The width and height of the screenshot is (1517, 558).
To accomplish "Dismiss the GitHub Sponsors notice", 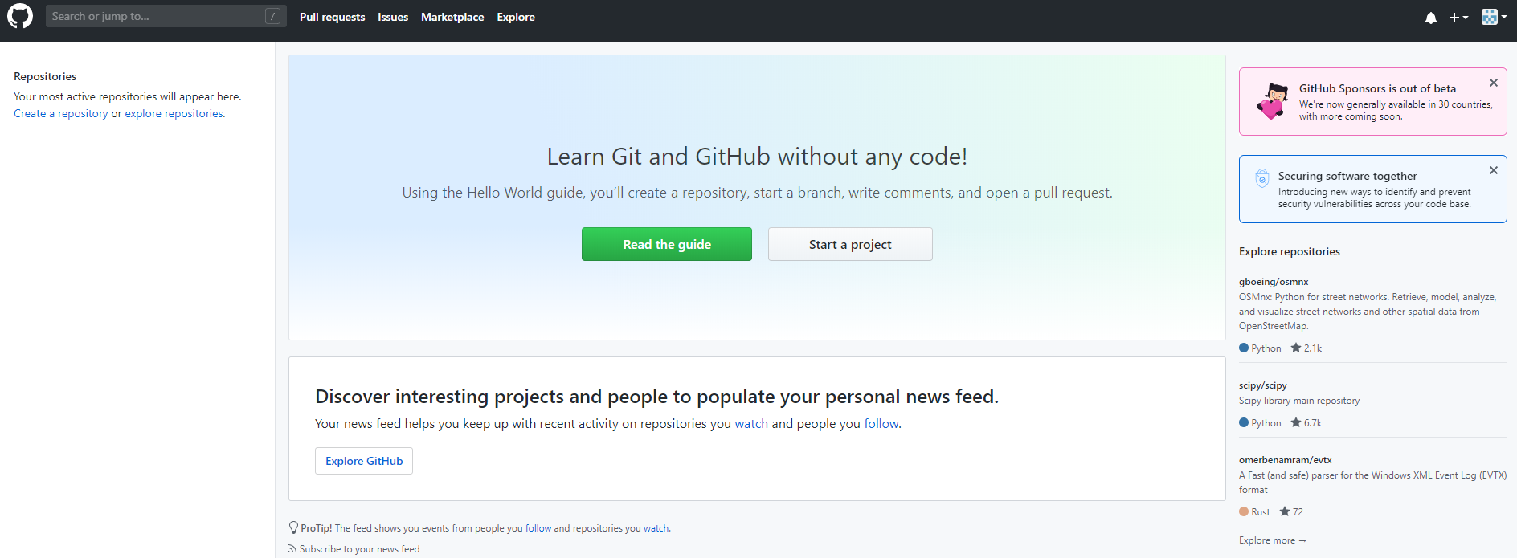I will tap(1494, 83).
